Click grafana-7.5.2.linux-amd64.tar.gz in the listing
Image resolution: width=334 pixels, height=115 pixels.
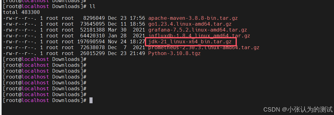pos(197,30)
